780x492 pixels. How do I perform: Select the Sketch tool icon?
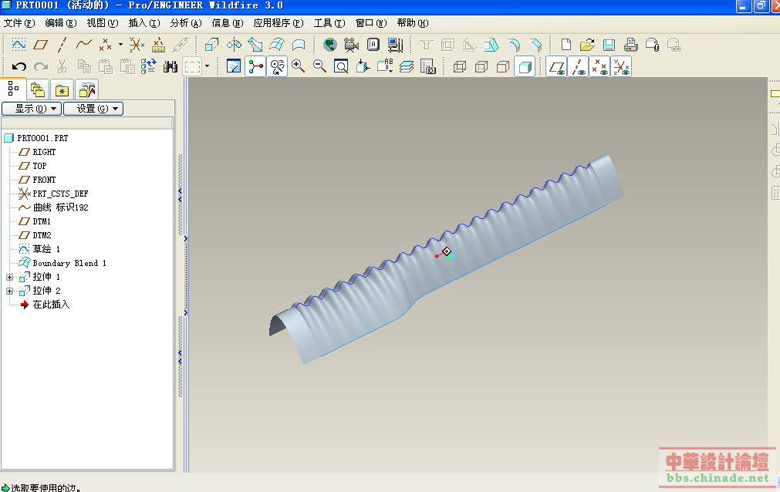coord(19,45)
